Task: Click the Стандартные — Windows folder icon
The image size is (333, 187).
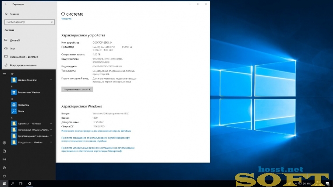Action: [x=14, y=142]
